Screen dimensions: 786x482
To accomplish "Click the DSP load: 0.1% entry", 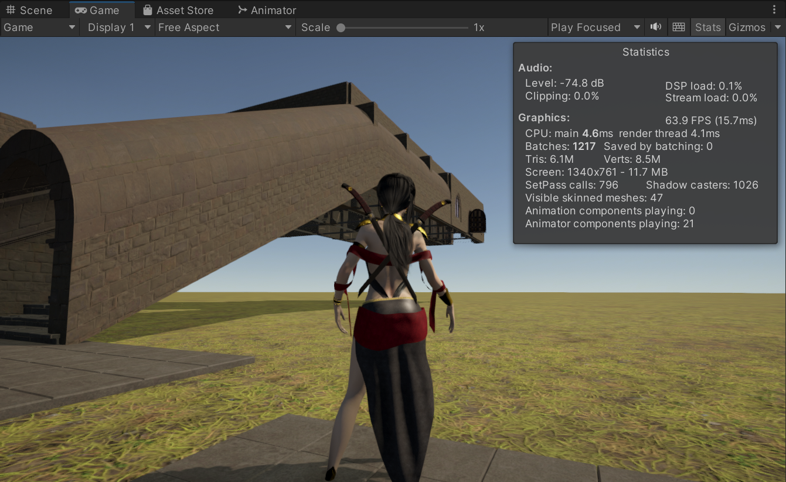I will pyautogui.click(x=703, y=86).
